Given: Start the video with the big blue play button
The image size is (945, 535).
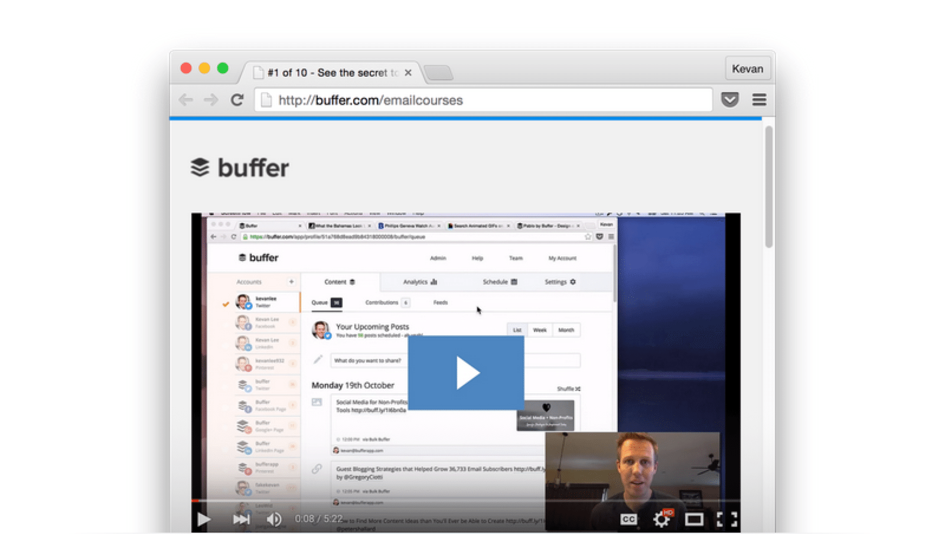Looking at the screenshot, I should pos(466,373).
